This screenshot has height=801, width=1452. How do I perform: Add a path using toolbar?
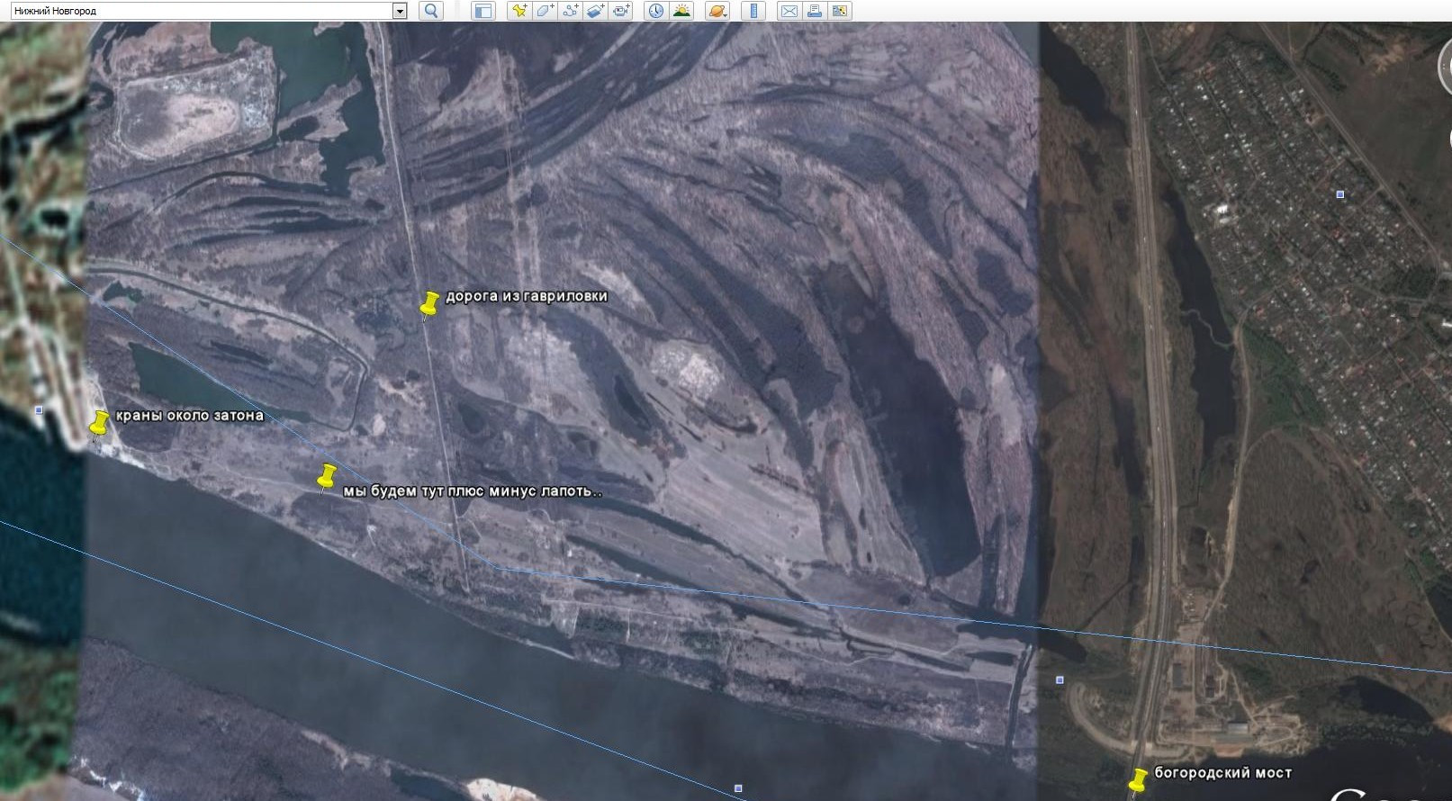pos(570,11)
